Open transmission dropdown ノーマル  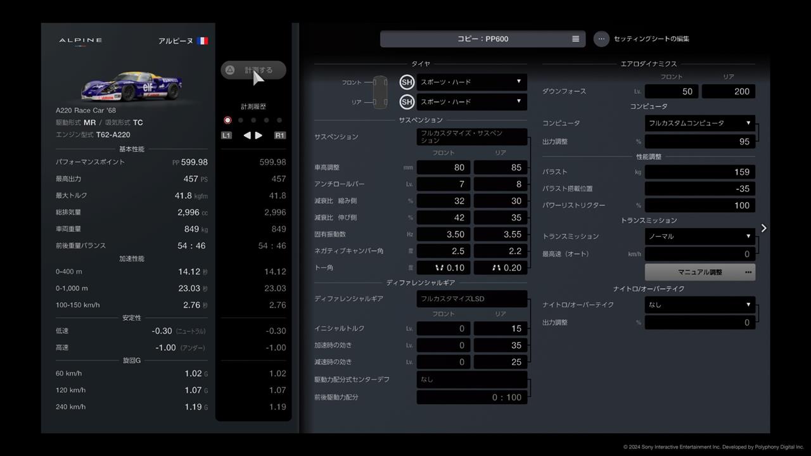700,237
